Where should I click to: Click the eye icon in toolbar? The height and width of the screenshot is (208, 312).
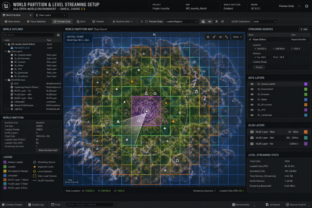210,22
